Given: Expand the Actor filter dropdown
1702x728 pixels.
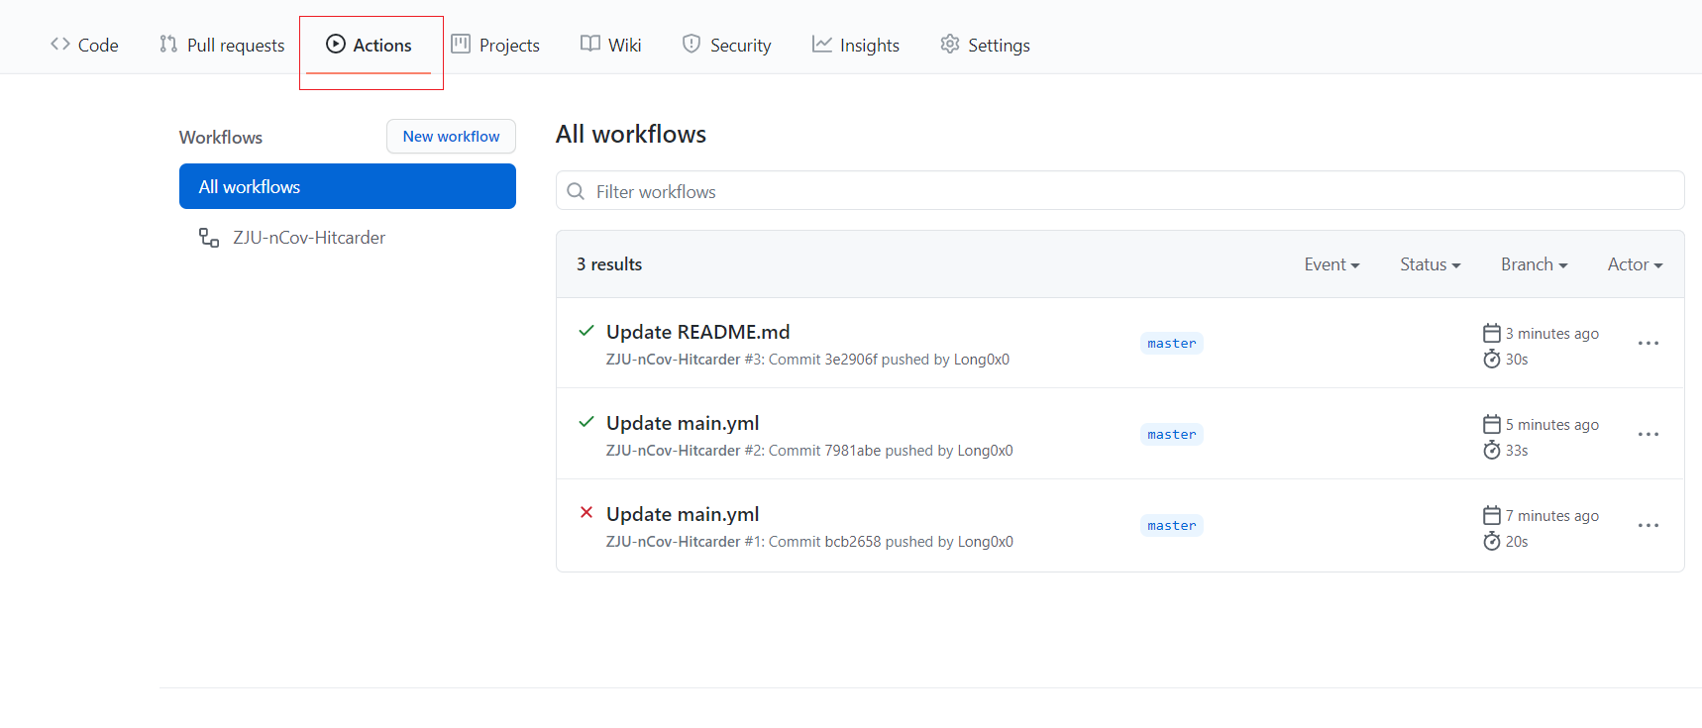Looking at the screenshot, I should pos(1635,264).
